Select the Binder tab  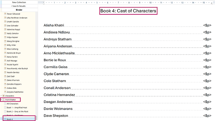19,10
